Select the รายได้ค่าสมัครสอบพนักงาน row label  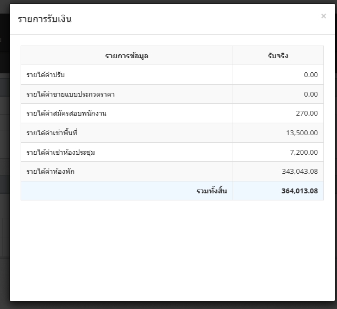[x=66, y=113]
